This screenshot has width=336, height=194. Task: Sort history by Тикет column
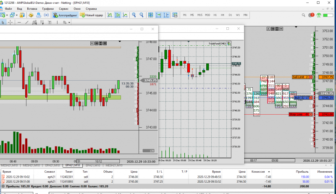(69, 172)
